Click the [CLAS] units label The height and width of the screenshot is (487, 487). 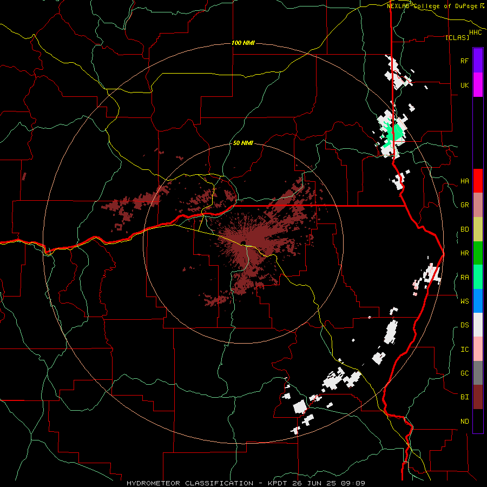pos(457,37)
